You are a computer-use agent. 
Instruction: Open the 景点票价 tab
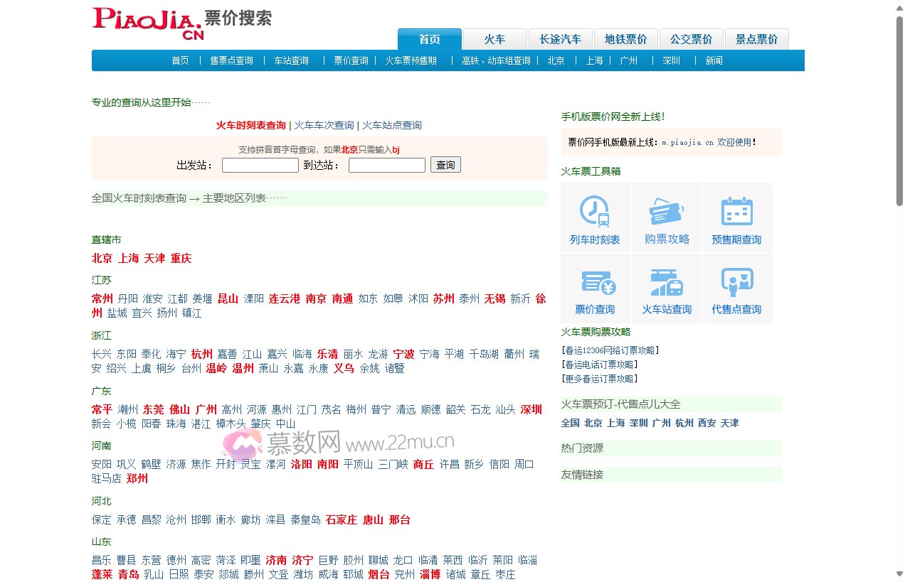(x=756, y=39)
